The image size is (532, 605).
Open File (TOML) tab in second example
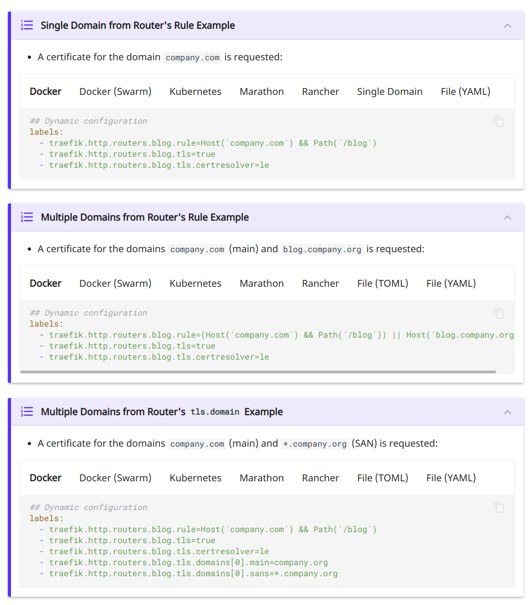click(x=382, y=283)
